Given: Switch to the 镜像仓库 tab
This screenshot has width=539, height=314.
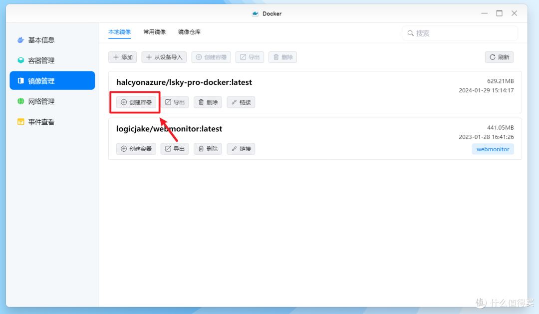Looking at the screenshot, I should 189,32.
